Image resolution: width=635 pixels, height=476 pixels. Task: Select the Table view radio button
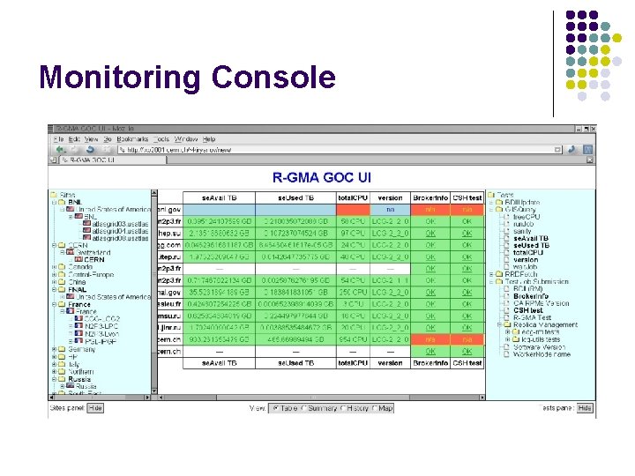click(276, 408)
